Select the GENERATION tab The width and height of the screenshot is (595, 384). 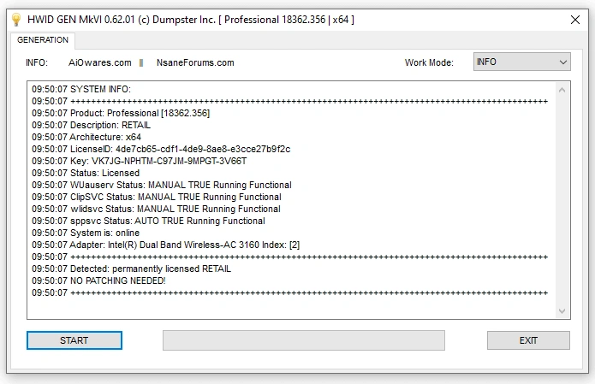click(43, 40)
